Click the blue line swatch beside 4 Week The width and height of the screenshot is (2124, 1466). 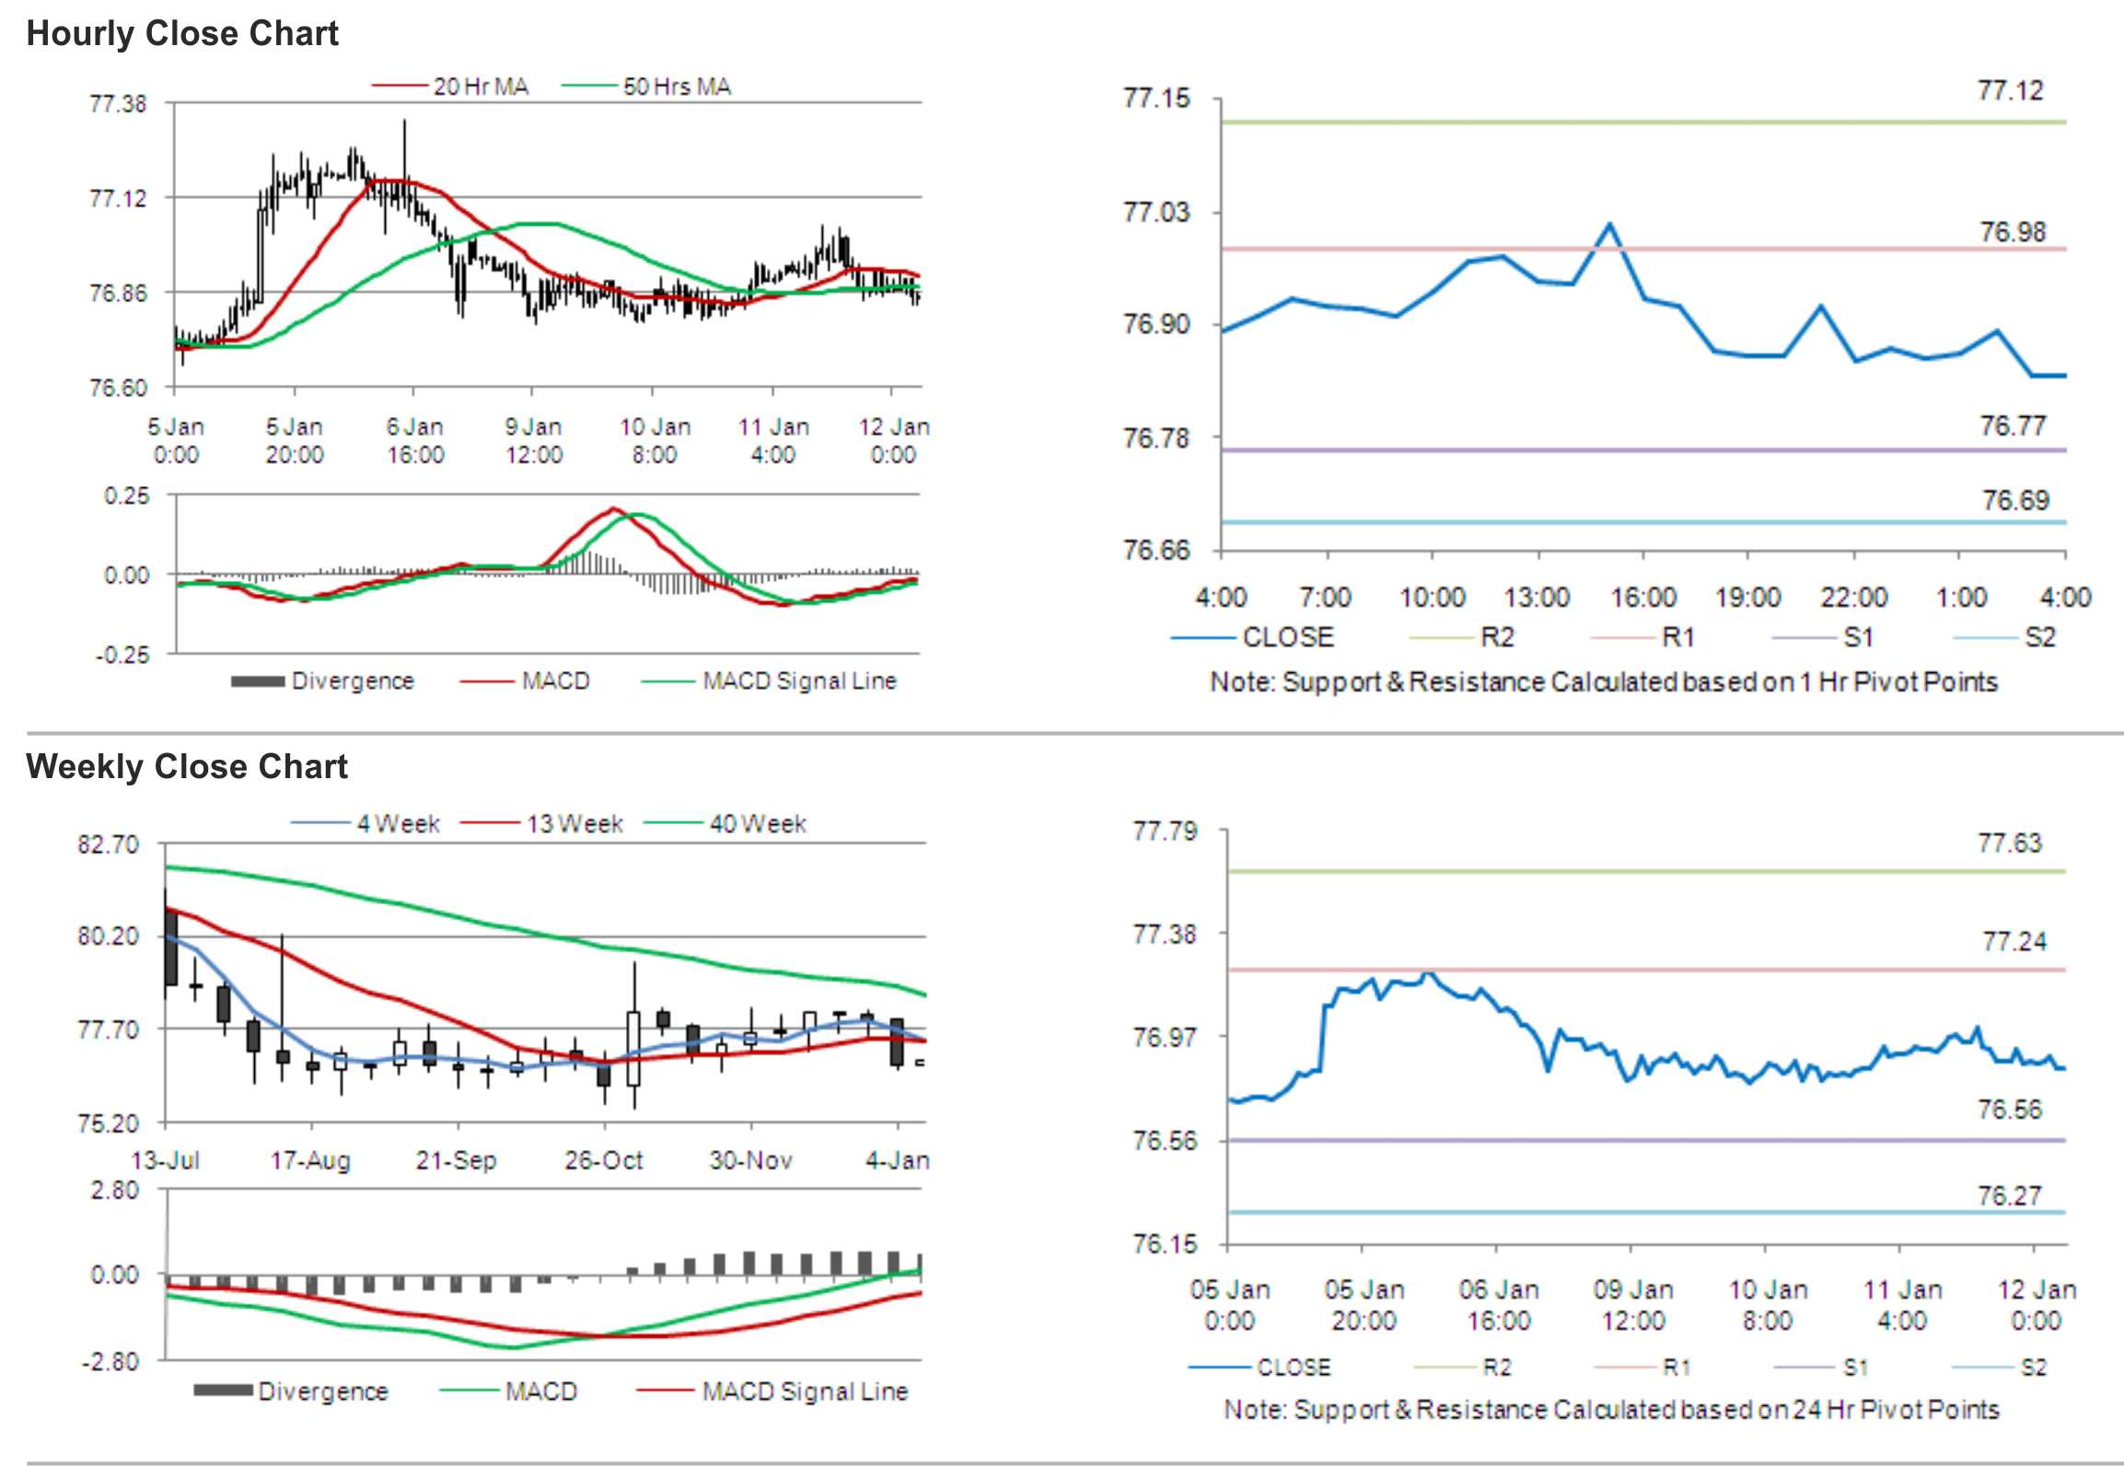click(321, 822)
